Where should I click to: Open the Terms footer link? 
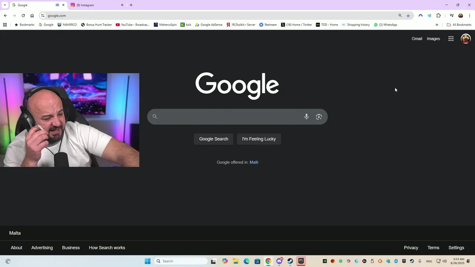(x=433, y=248)
